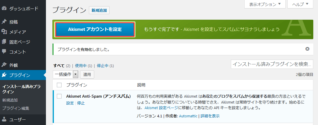Click the Comments speech bubble icon
The width and height of the screenshot is (318, 125).
pos(4,52)
